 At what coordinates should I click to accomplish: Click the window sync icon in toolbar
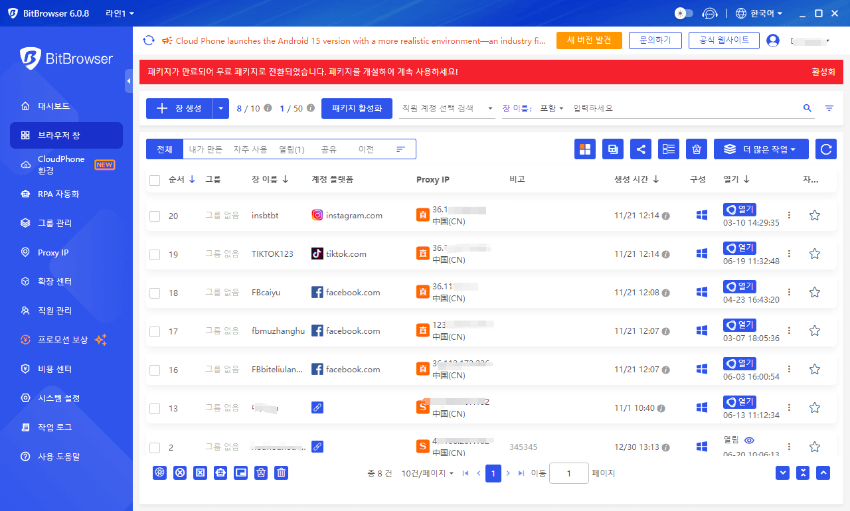click(613, 149)
